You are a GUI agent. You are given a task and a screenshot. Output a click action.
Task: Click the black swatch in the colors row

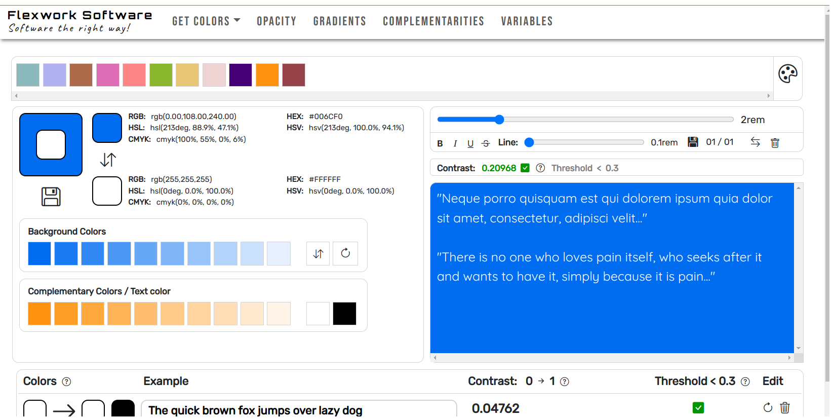click(123, 409)
